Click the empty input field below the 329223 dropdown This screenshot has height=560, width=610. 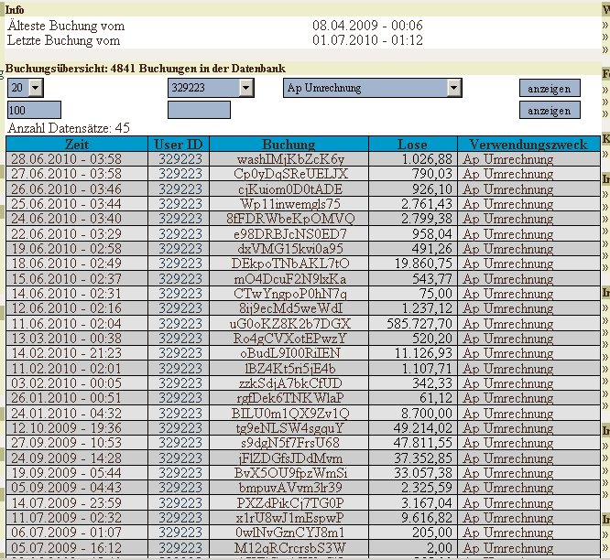coord(199,110)
